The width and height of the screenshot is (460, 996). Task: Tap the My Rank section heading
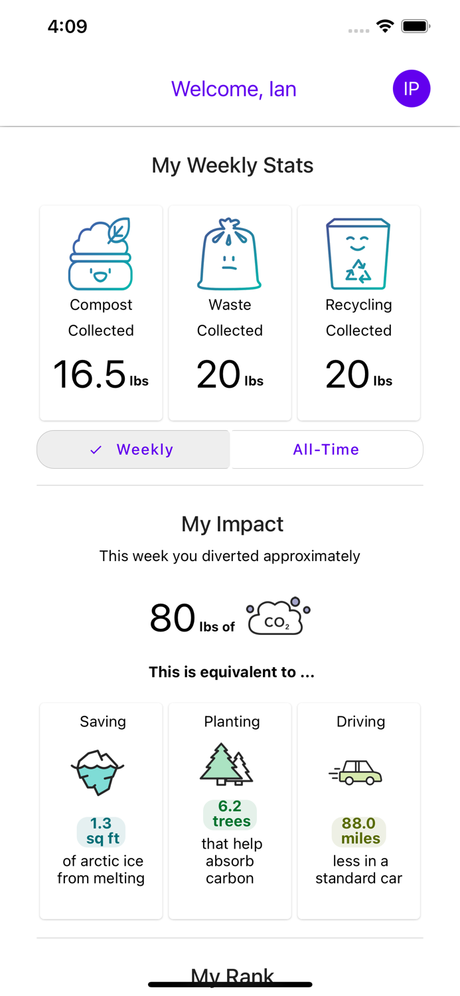coord(232,975)
